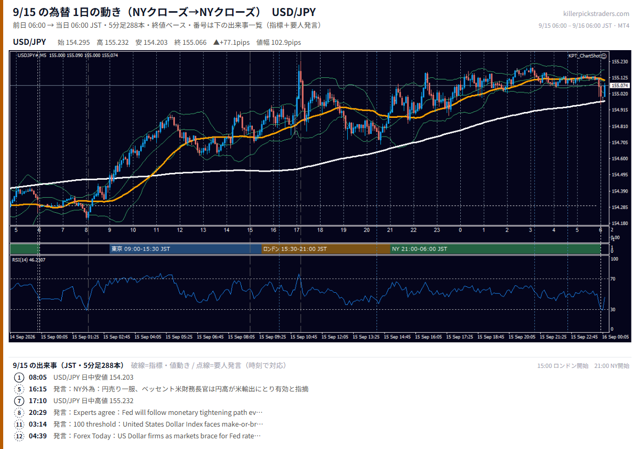Click the RSI 30 level label
This screenshot has height=449, width=640.
[x=613, y=309]
